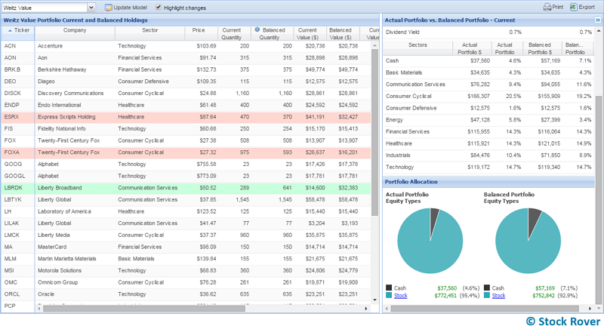Sort by the Sector column header
The width and height of the screenshot is (604, 329).
click(x=149, y=31)
